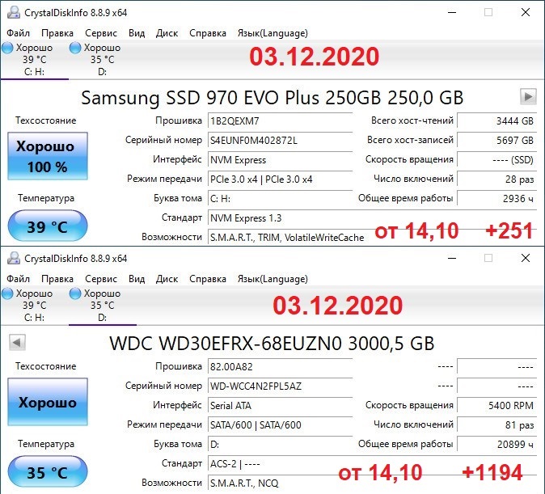Select D: disk tab in bottom window

[x=102, y=306]
